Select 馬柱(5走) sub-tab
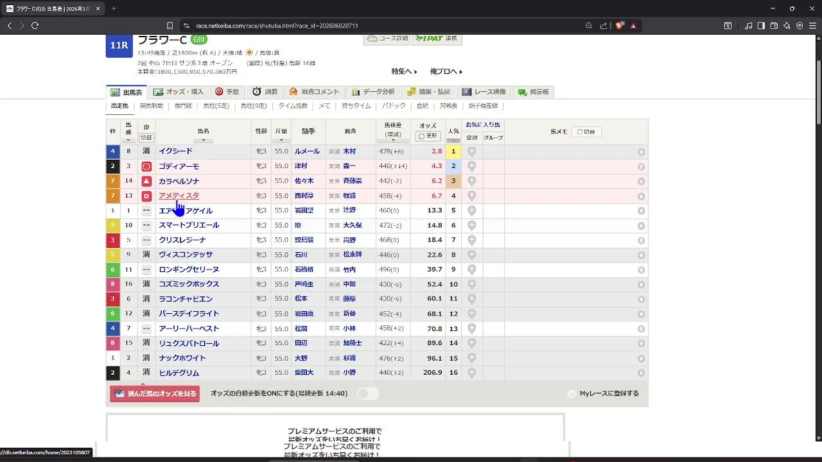The height and width of the screenshot is (462, 822). [x=216, y=106]
